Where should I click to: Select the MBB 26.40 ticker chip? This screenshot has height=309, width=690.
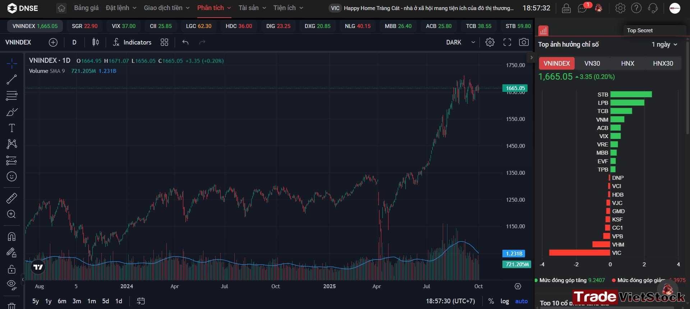click(398, 26)
